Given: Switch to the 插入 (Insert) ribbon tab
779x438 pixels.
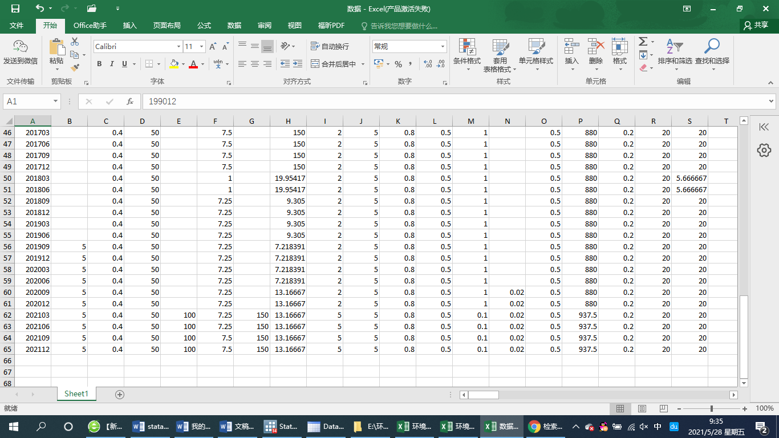Looking at the screenshot, I should click(x=130, y=26).
